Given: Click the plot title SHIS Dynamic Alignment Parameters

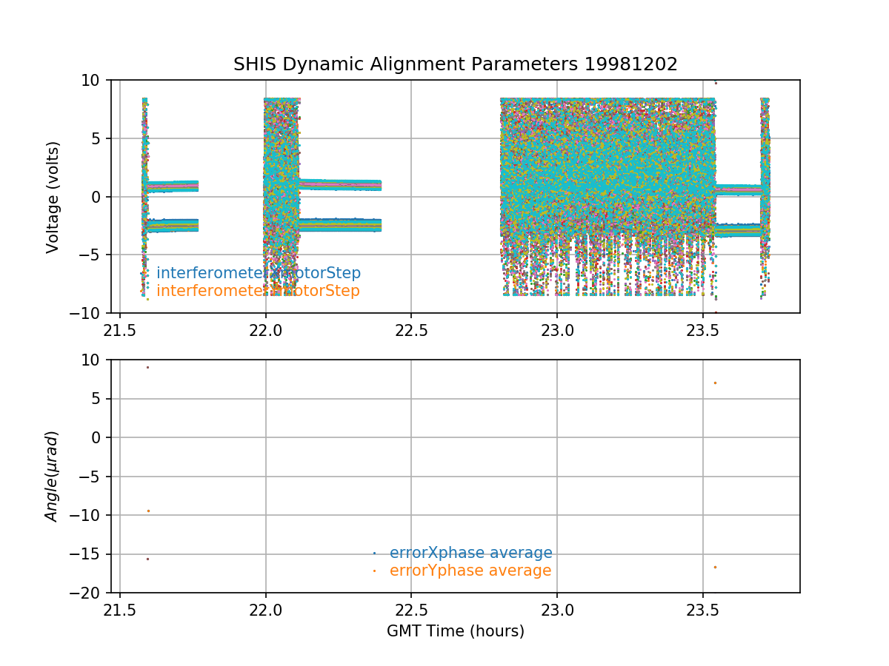Looking at the screenshot, I should coord(455,64).
